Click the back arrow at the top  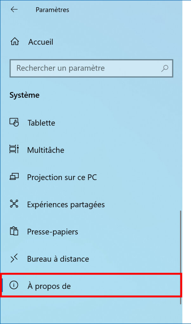[14, 9]
